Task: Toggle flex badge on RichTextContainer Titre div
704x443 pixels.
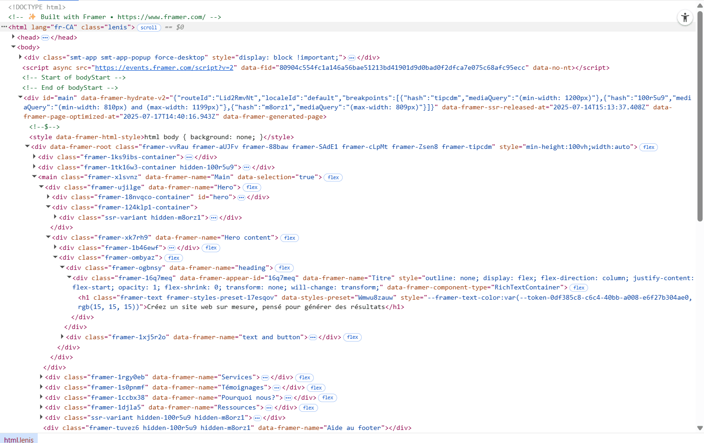Action: 579,288
